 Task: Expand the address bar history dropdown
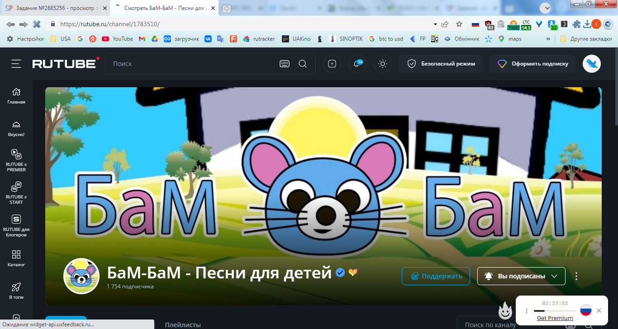[x=435, y=24]
